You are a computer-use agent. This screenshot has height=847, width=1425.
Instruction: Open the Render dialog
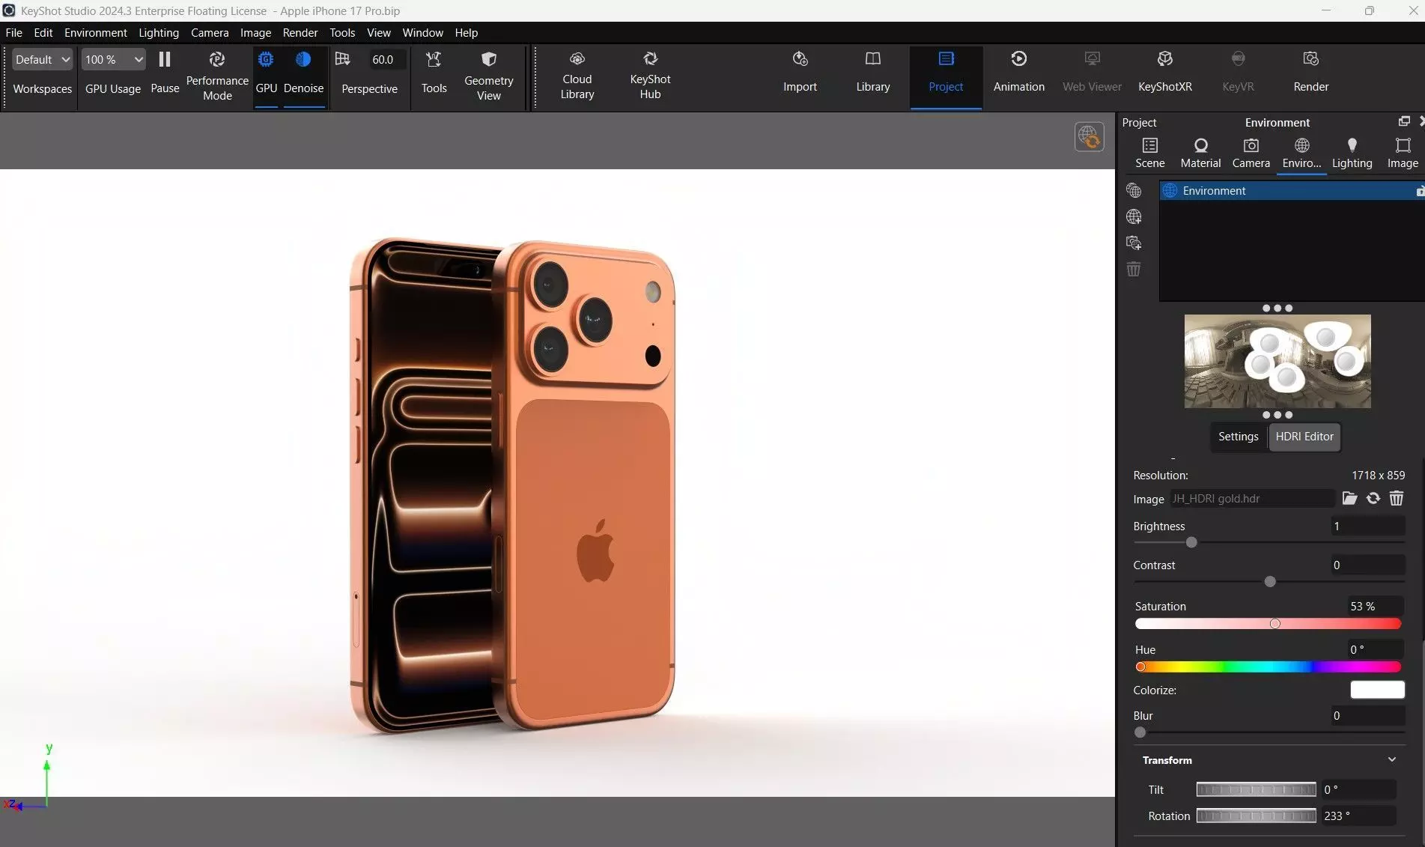[1310, 72]
